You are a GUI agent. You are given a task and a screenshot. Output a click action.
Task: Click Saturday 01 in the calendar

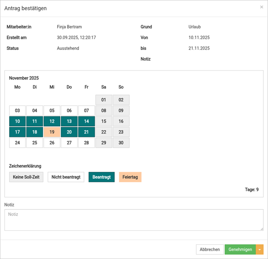104,100
